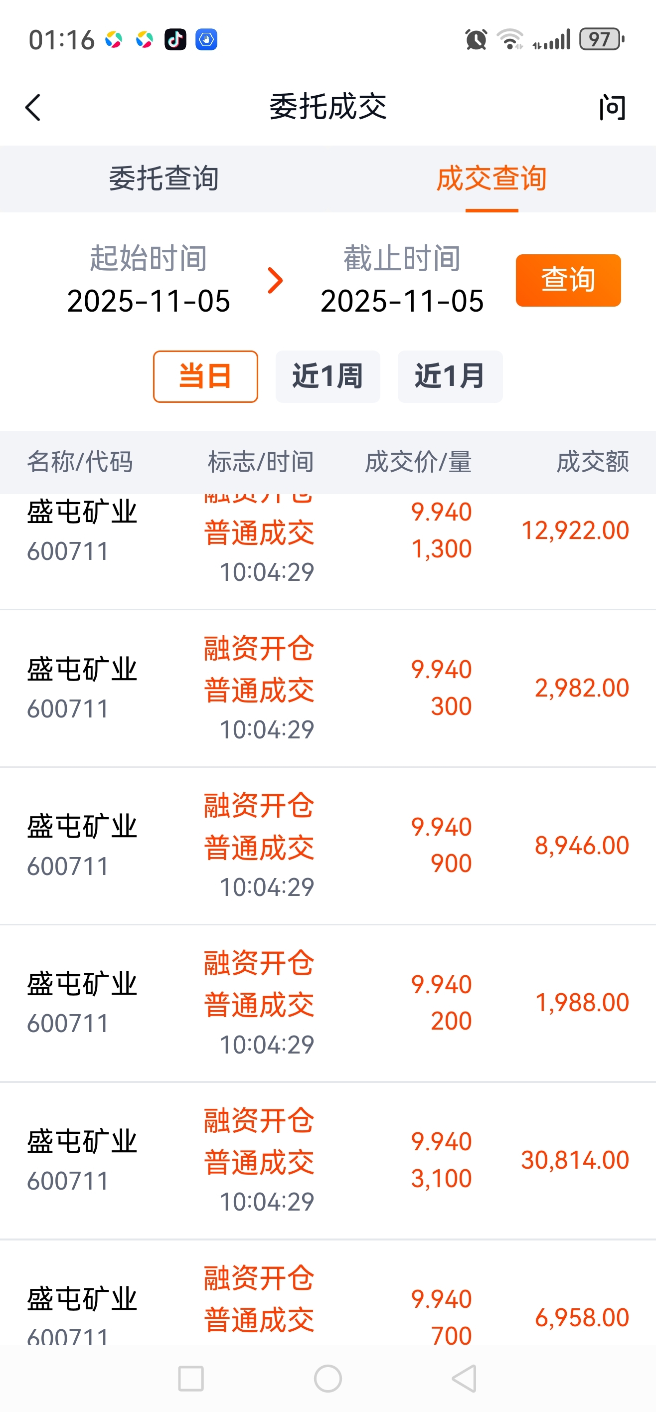The image size is (656, 1412).
Task: Tap the alarm clock status icon
Action: (476, 39)
